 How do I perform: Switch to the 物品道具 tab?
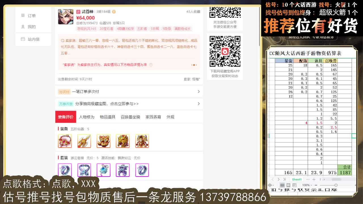[x=107, y=117]
